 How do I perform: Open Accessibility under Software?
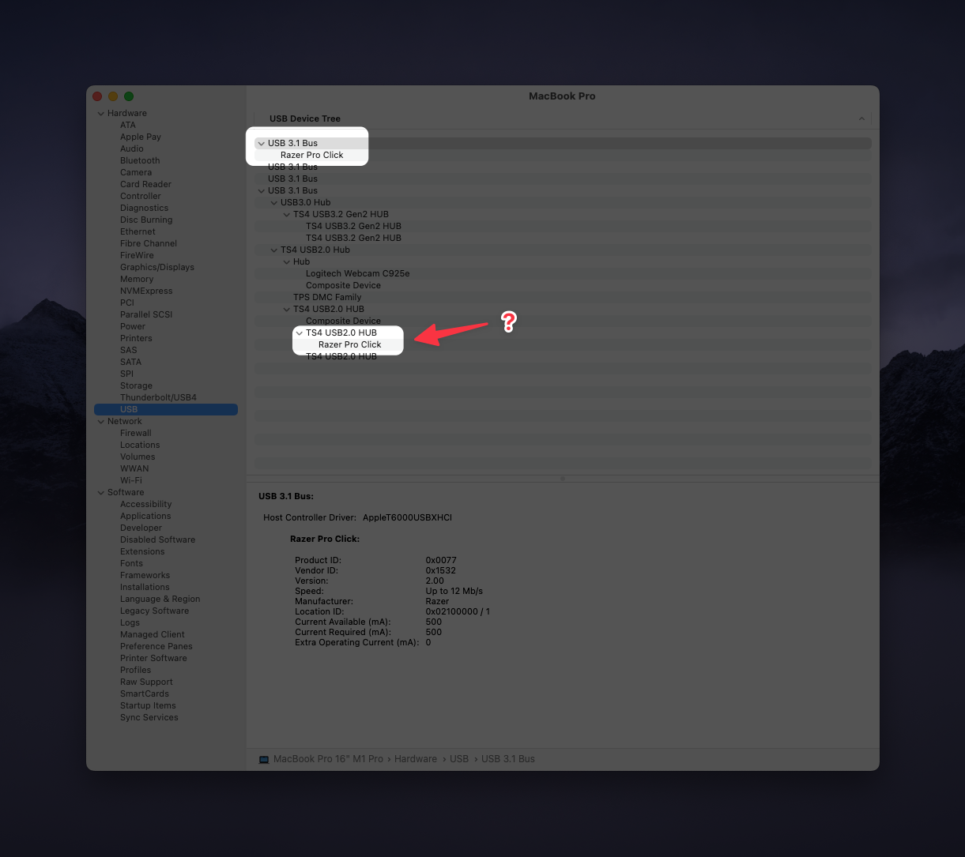145,505
